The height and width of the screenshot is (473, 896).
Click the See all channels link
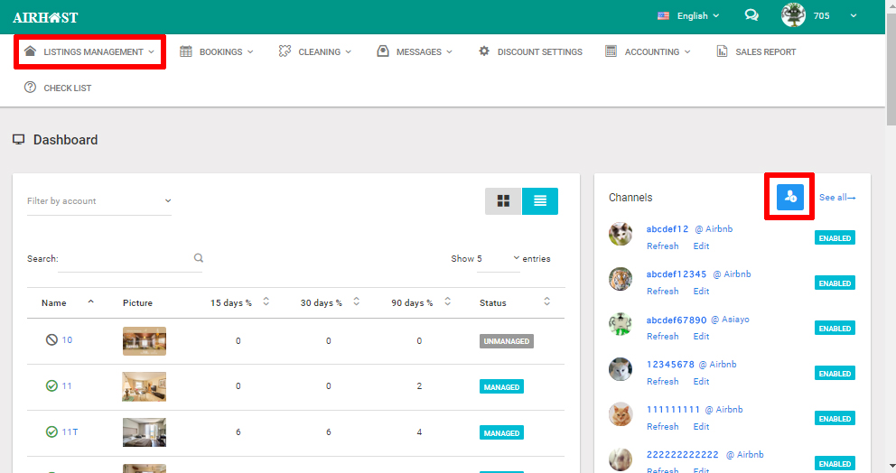(x=837, y=197)
